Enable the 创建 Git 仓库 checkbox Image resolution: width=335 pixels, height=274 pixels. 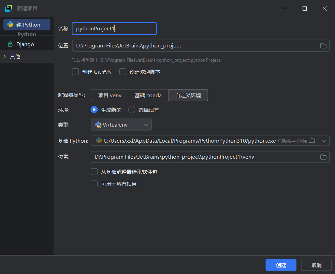pyautogui.click(x=75, y=72)
